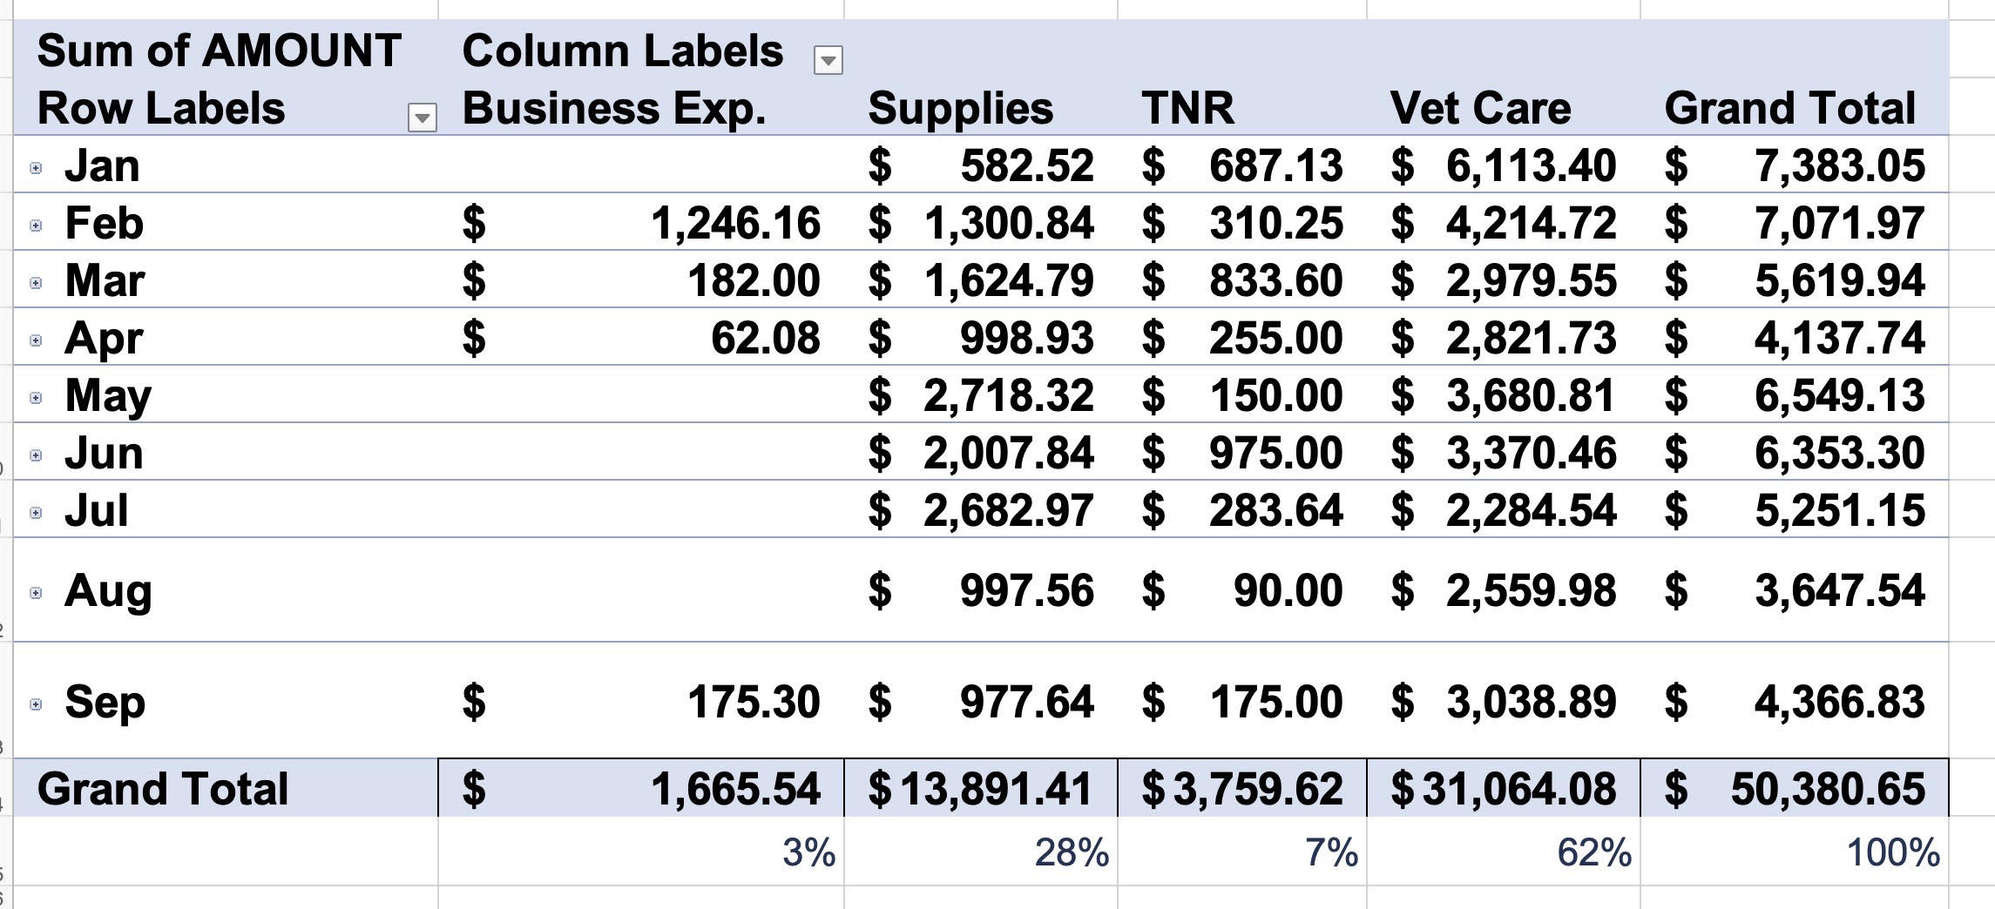Expand the Jul row group
The height and width of the screenshot is (909, 1995).
36,513
